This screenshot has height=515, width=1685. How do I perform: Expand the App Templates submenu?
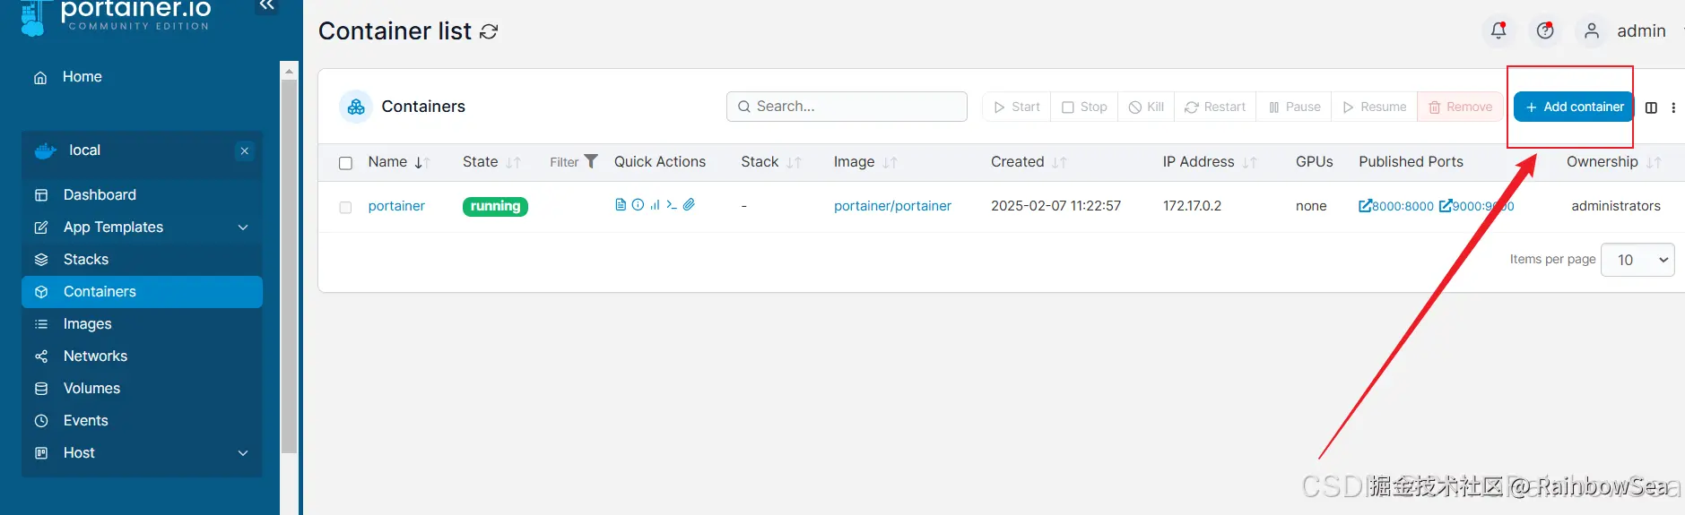(243, 227)
